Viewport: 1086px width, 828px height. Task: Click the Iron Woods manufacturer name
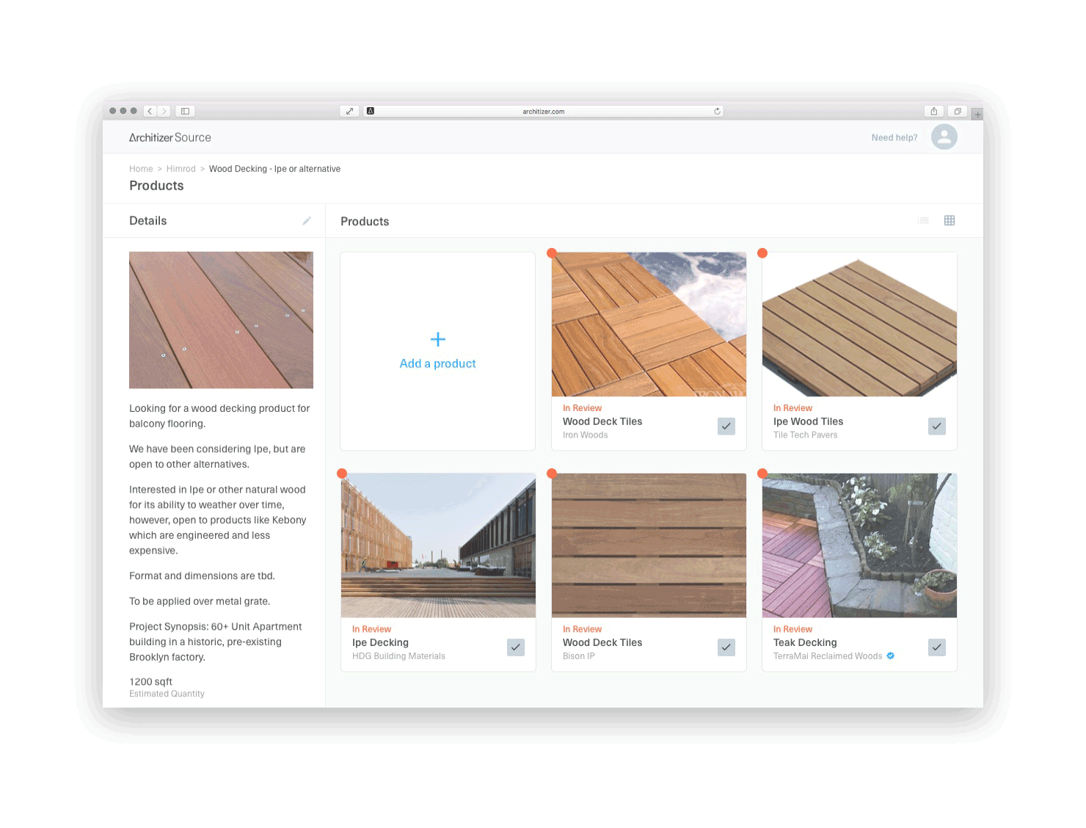(585, 435)
